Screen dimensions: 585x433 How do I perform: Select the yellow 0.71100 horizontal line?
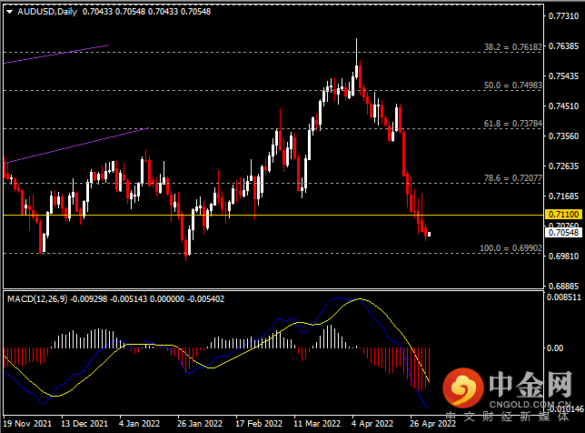(273, 216)
